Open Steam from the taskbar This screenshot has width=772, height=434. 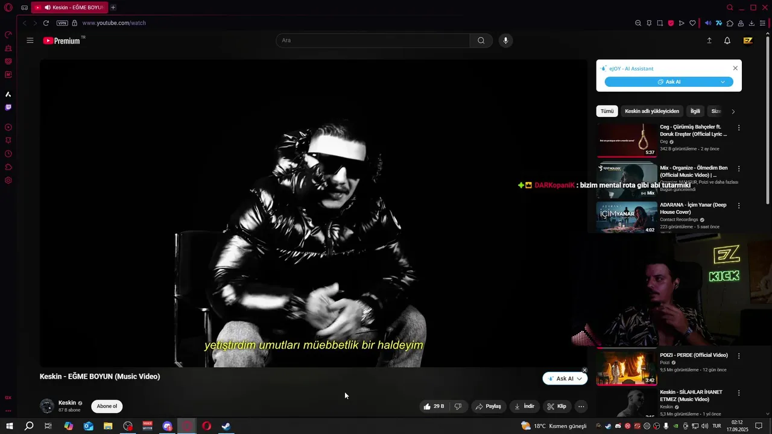tap(226, 426)
